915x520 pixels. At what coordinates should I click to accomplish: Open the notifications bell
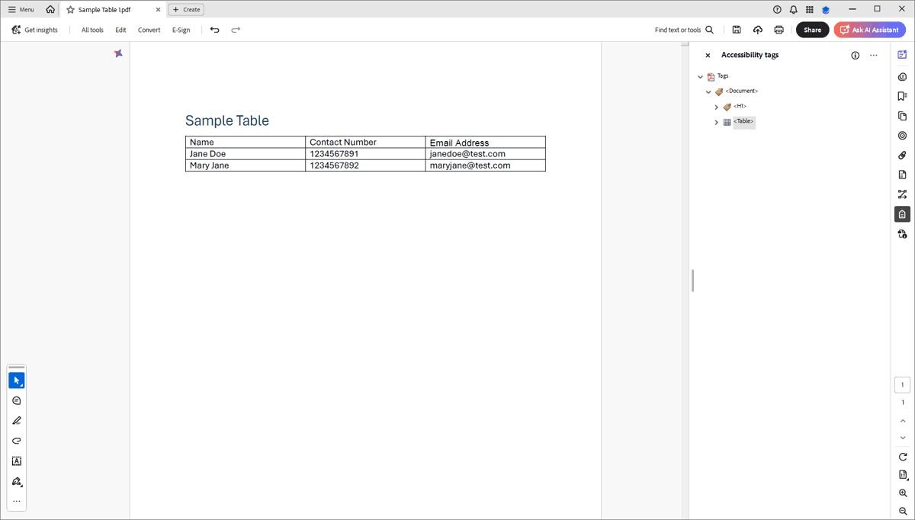[794, 9]
